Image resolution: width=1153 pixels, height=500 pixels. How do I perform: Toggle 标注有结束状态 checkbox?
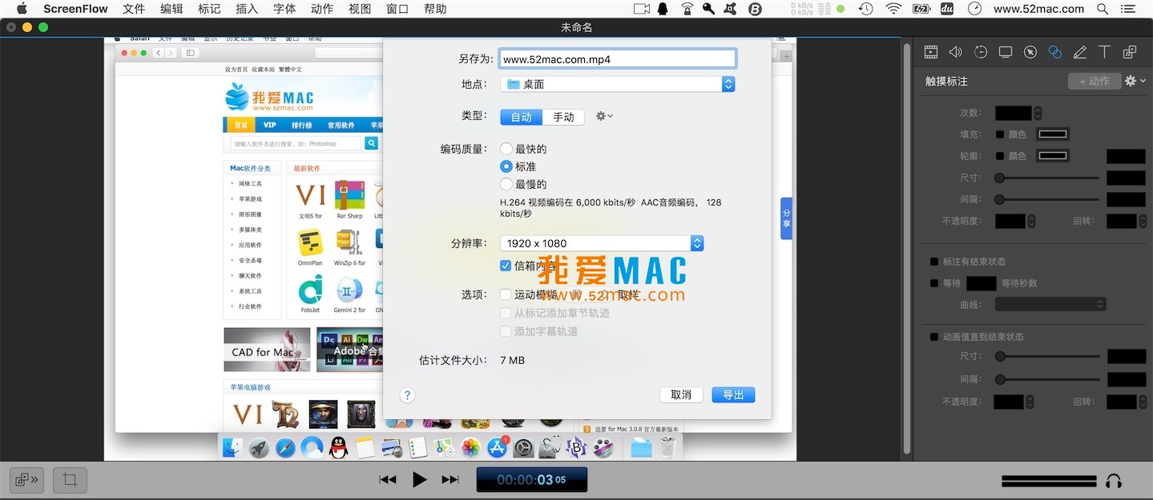934,262
